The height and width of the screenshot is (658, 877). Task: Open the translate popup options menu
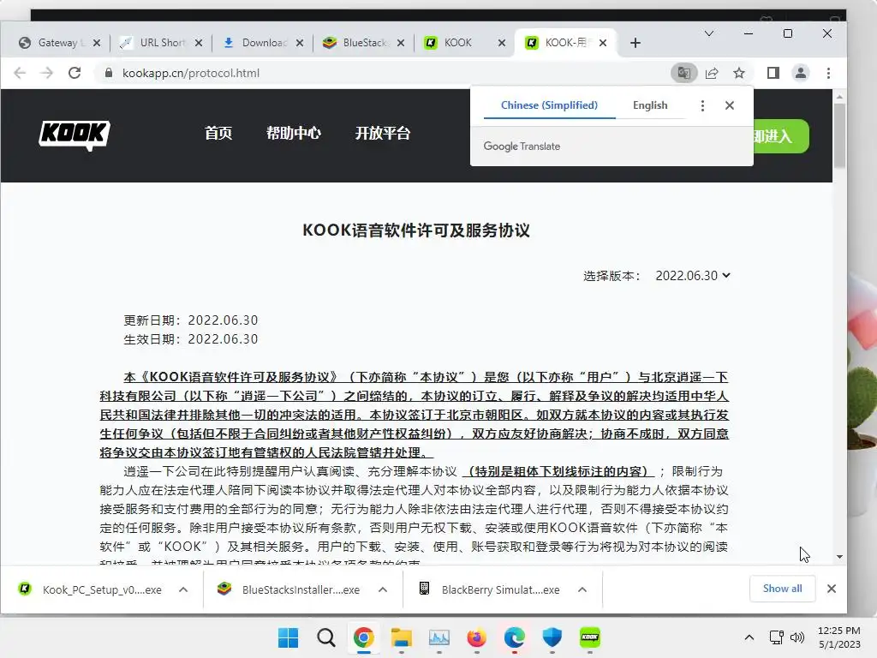click(702, 105)
